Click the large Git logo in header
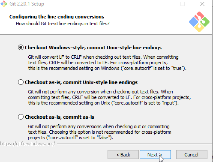This screenshot has width=213, height=162. 199,22
